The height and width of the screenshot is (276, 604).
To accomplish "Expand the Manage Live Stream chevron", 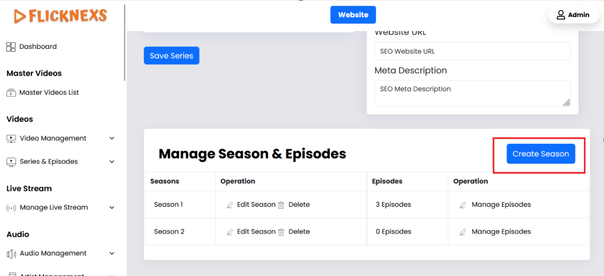I will click(112, 208).
